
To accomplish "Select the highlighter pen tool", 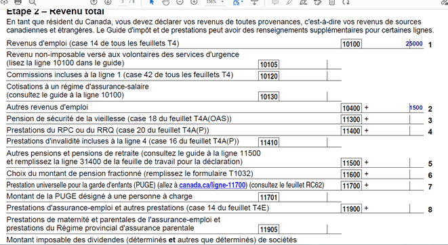I will (x=289, y=2).
